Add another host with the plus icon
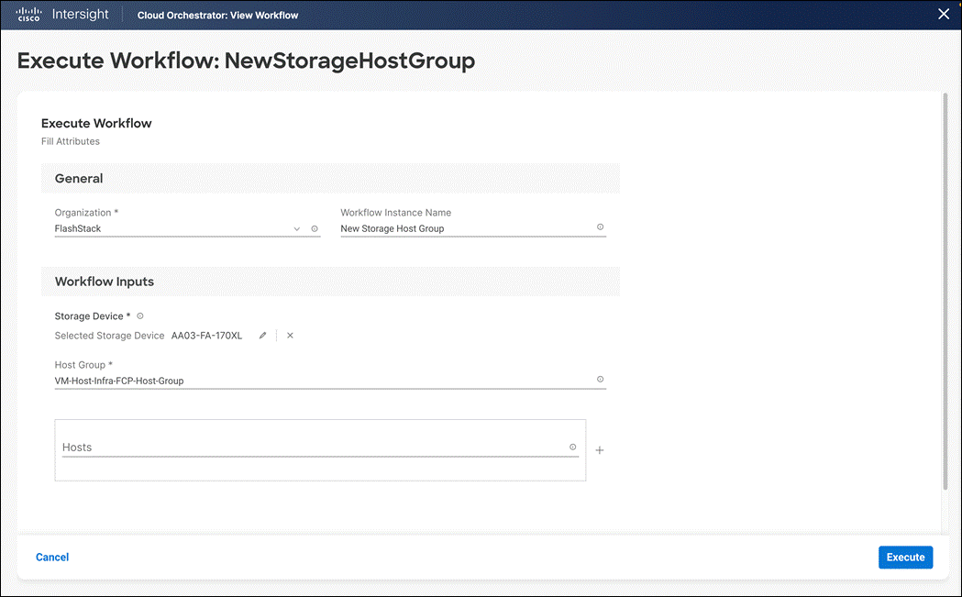962x597 pixels. click(600, 450)
